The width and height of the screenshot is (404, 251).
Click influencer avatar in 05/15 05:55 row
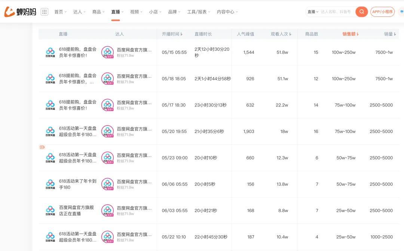(x=107, y=52)
